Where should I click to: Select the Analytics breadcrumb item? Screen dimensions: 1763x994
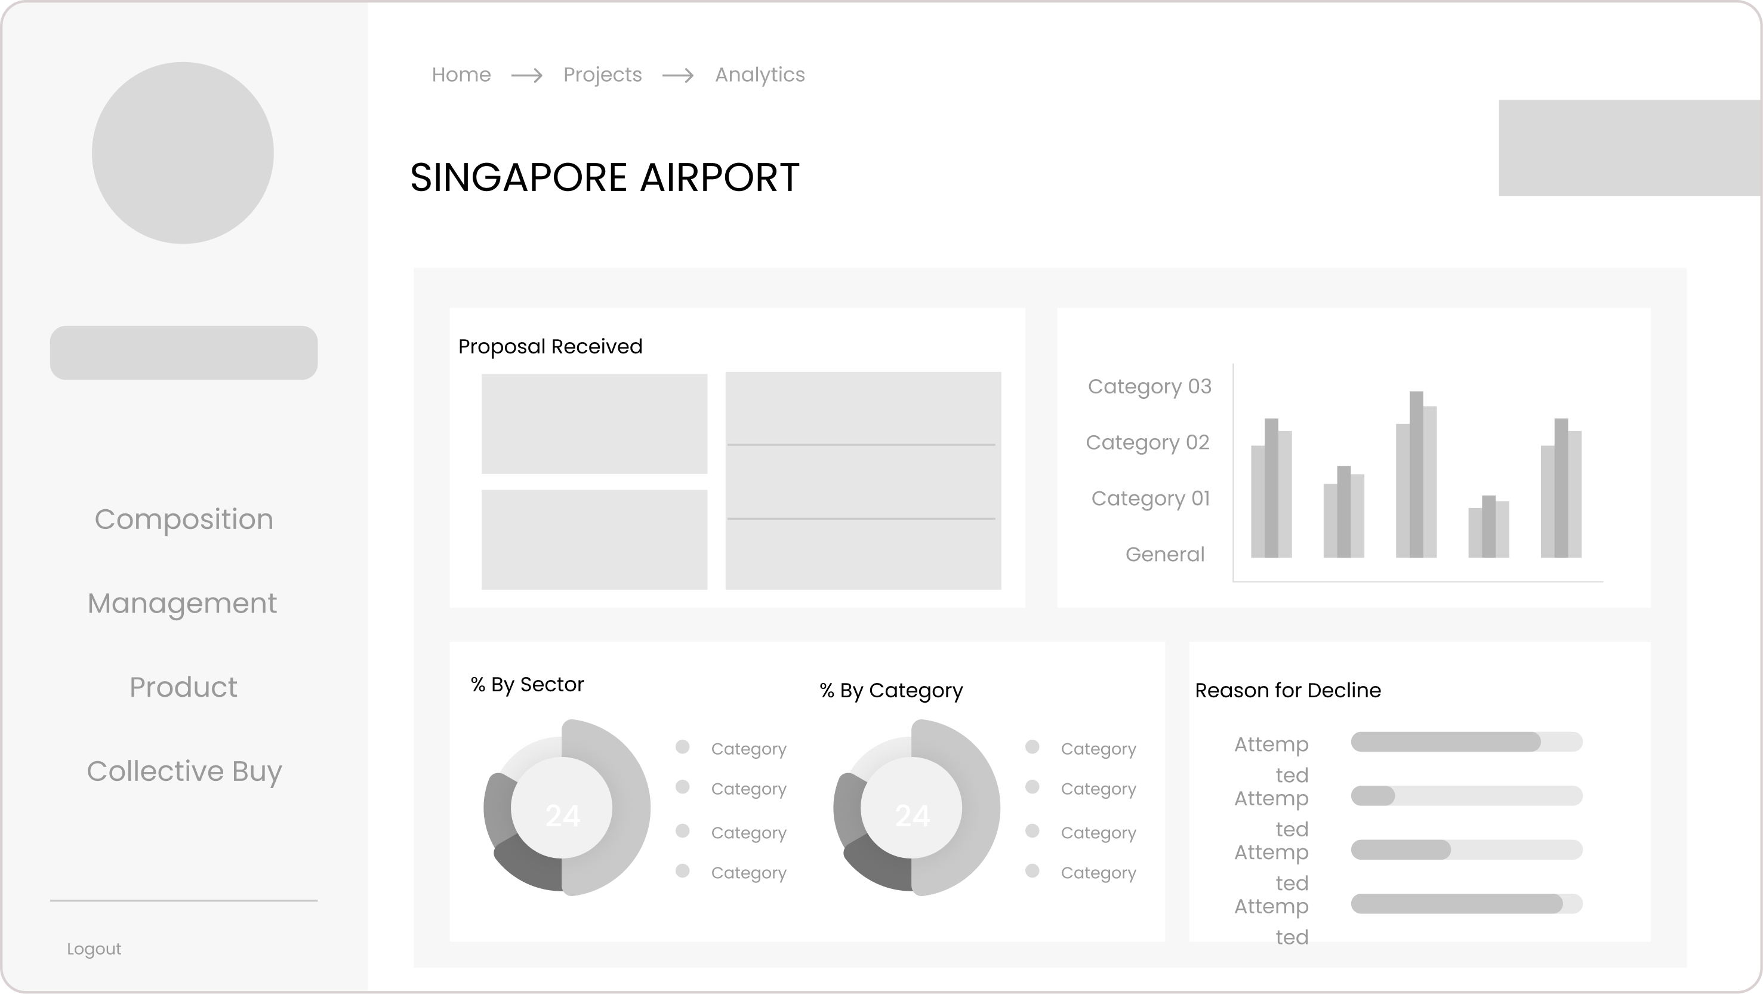click(760, 75)
